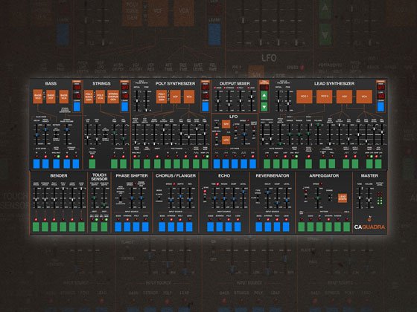Select the String Chorus Gen orange block

[113, 97]
